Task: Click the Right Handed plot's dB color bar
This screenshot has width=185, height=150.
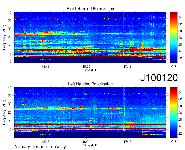Action: 174,37
